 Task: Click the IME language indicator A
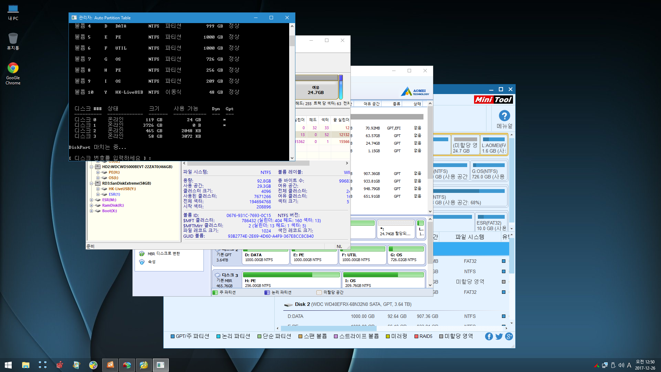[x=629, y=365]
